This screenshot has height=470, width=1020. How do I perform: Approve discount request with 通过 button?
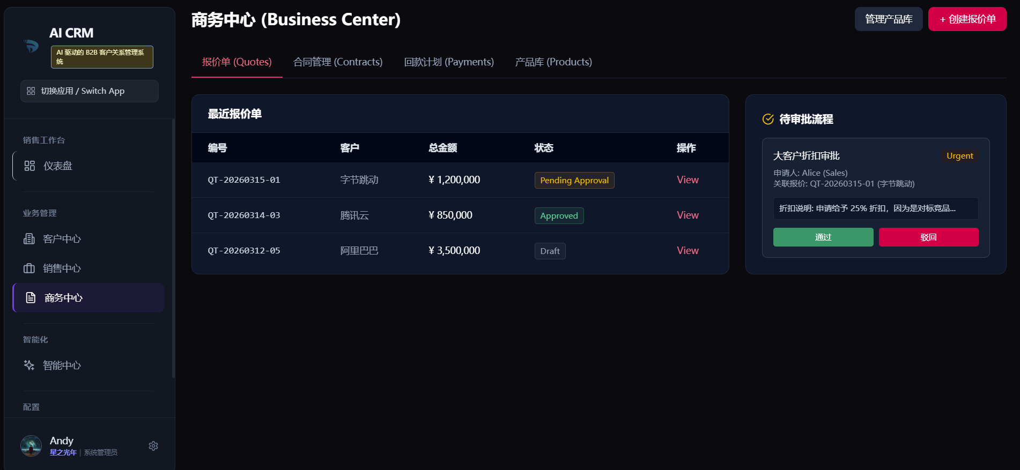(823, 237)
